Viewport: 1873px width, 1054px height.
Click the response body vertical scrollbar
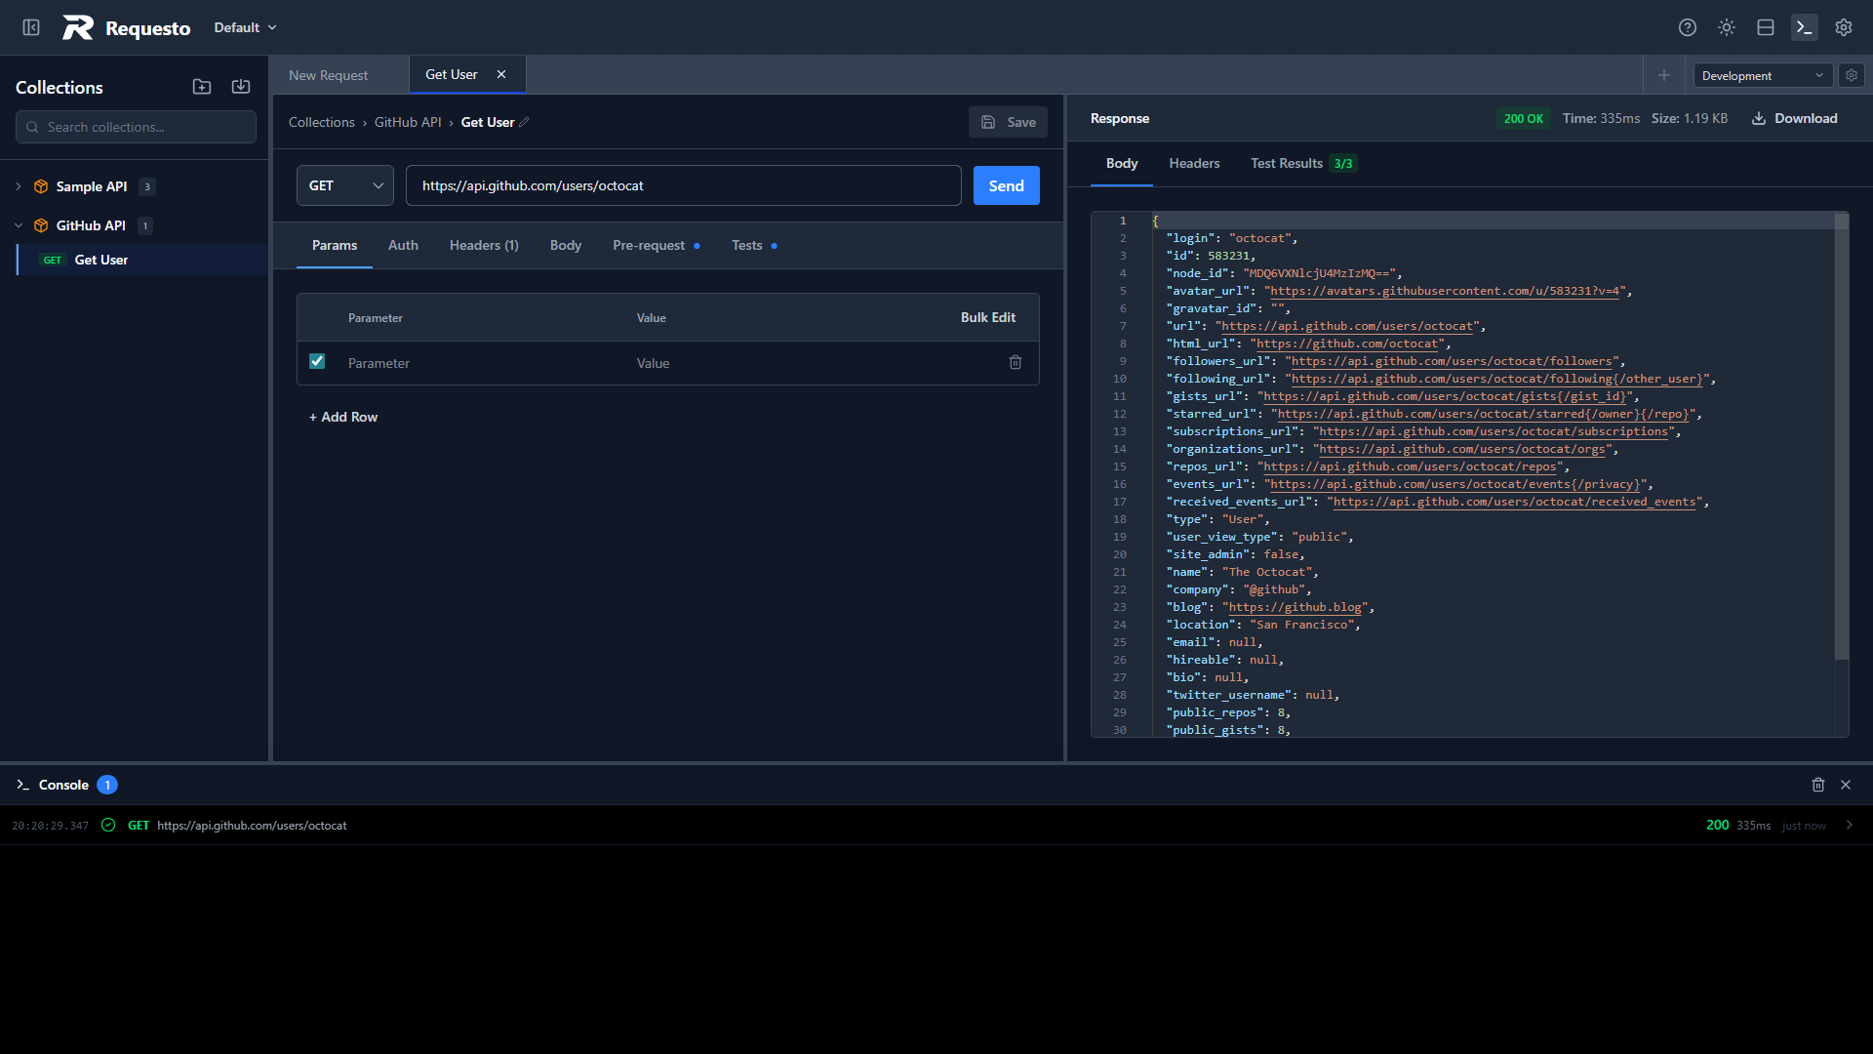pyautogui.click(x=1842, y=436)
